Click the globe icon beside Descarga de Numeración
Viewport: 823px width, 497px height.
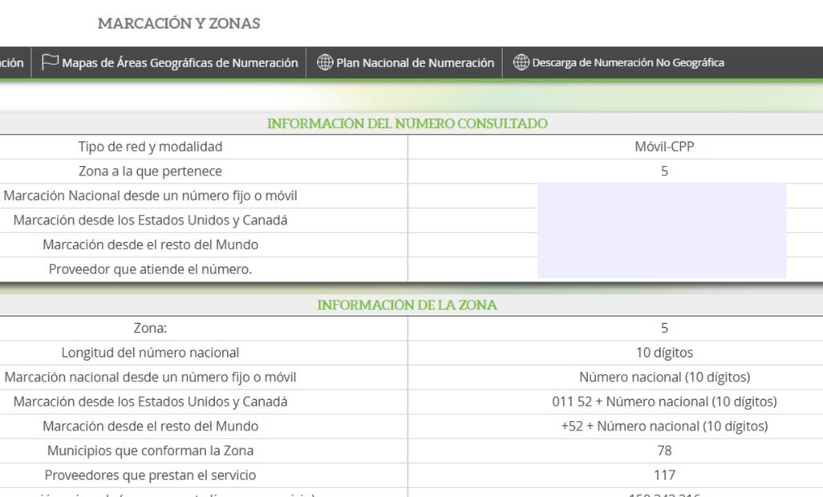click(521, 63)
